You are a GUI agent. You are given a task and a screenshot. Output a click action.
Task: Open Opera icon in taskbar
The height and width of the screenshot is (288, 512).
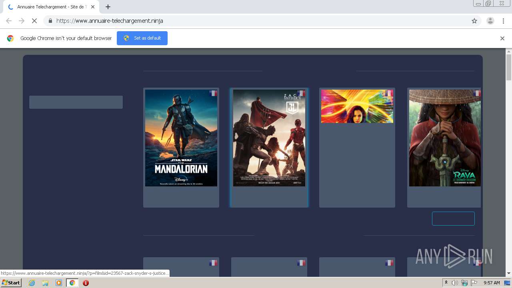[x=86, y=283]
